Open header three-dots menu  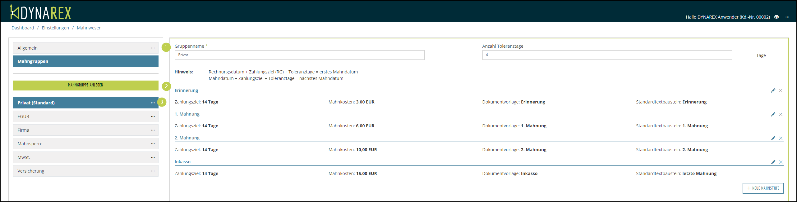point(787,17)
